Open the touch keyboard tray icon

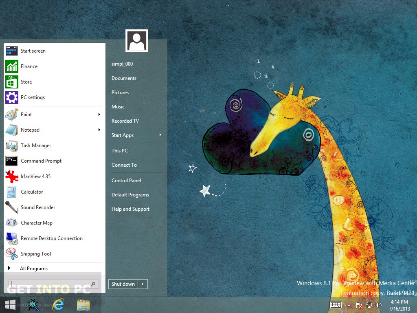pyautogui.click(x=336, y=305)
